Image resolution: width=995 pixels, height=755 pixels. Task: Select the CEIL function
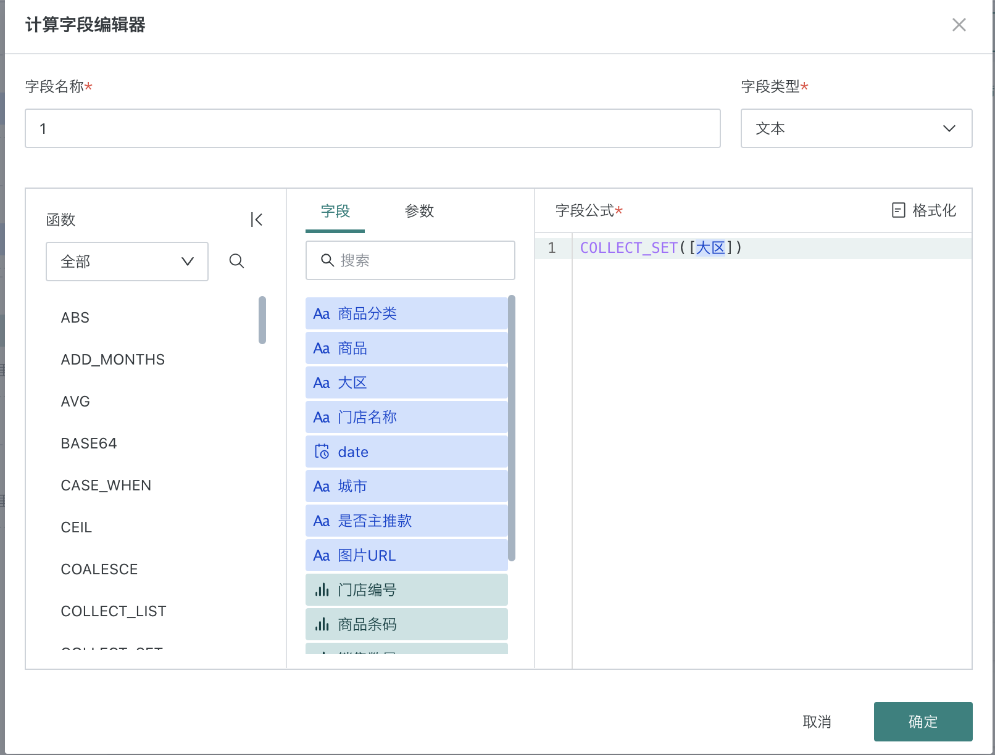[x=77, y=527]
